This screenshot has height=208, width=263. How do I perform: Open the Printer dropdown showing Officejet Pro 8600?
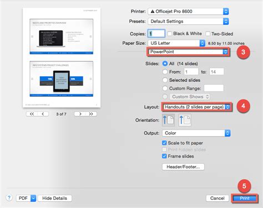point(188,12)
